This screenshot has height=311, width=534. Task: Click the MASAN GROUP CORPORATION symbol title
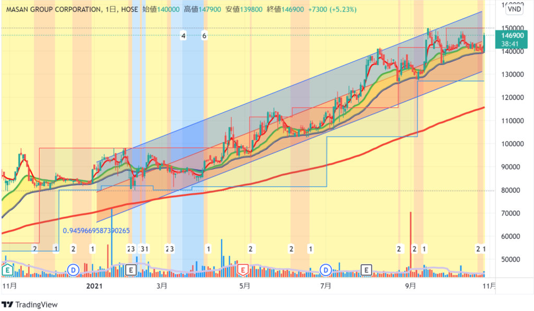(54, 9)
